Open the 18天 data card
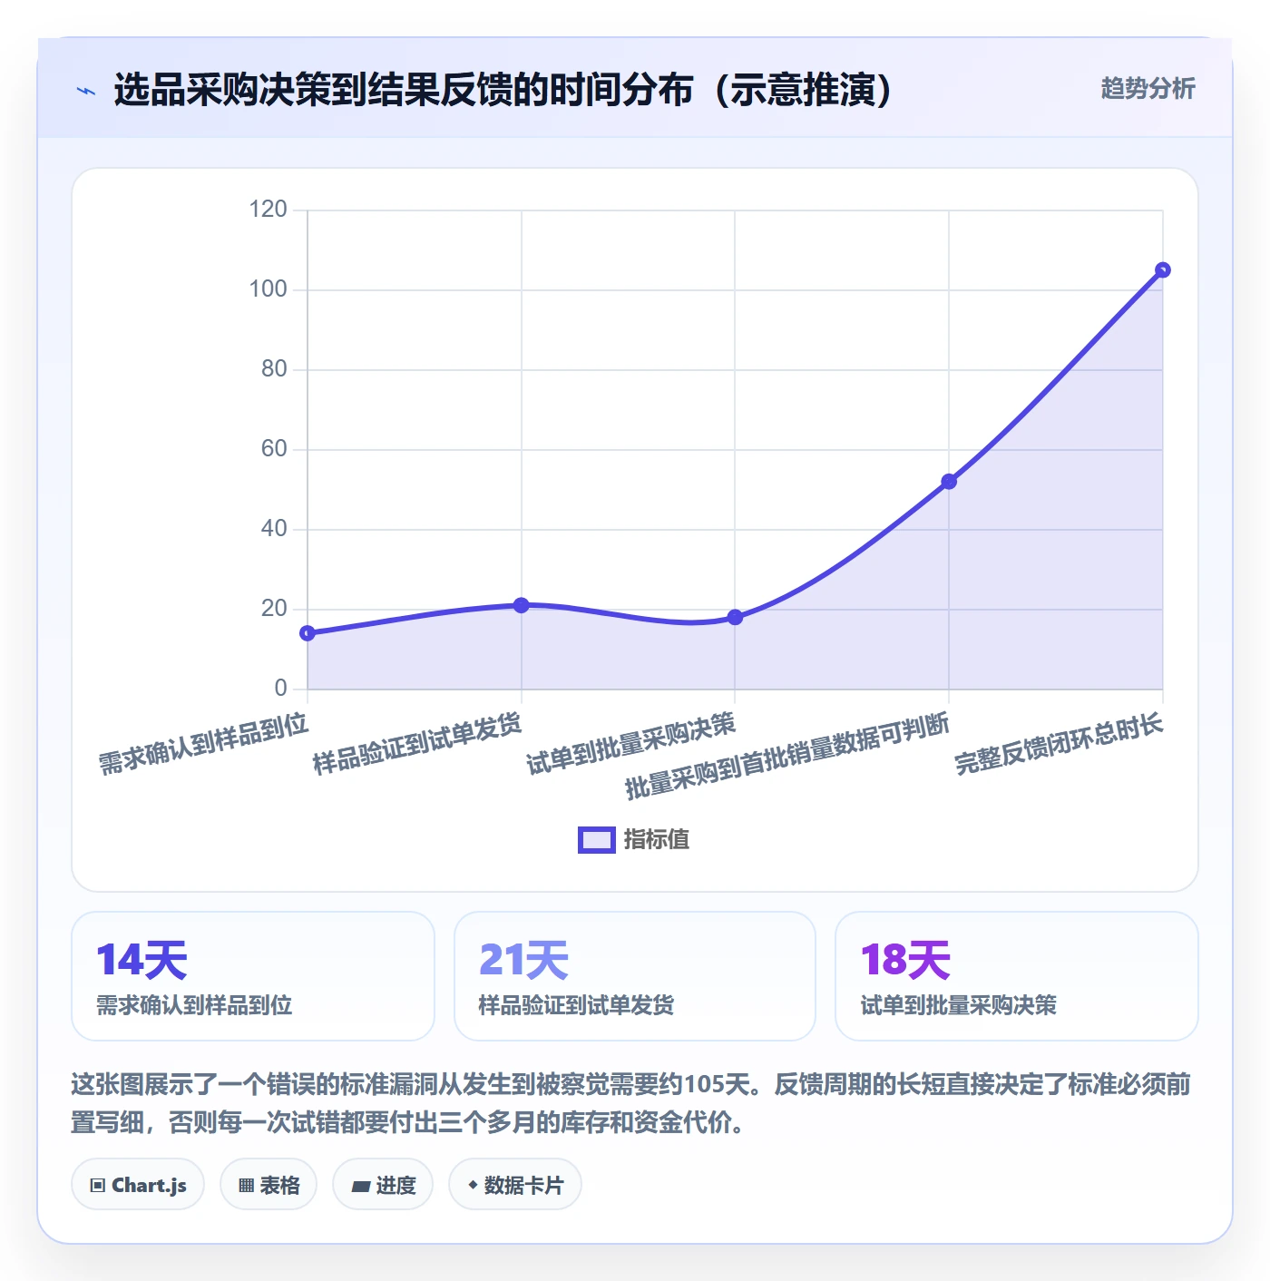Image resolution: width=1270 pixels, height=1281 pixels. [x=1017, y=976]
